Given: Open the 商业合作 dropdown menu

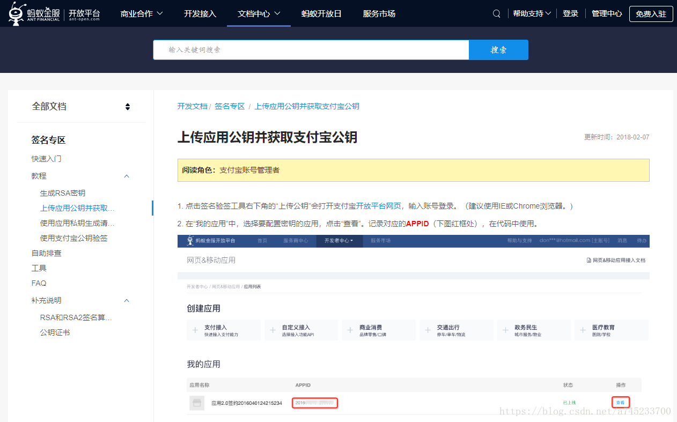Looking at the screenshot, I should [142, 14].
